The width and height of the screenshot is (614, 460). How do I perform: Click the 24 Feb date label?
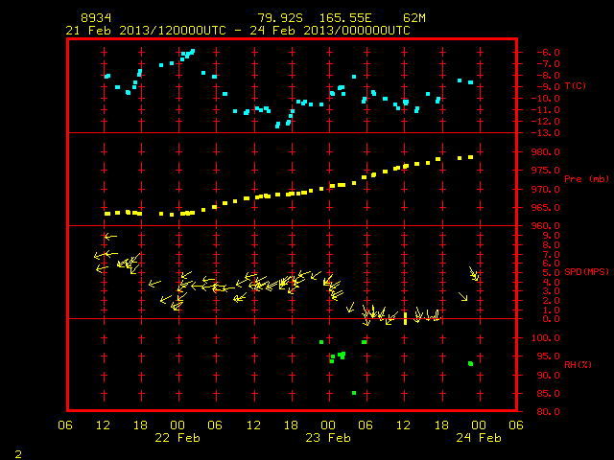pyautogui.click(x=479, y=438)
